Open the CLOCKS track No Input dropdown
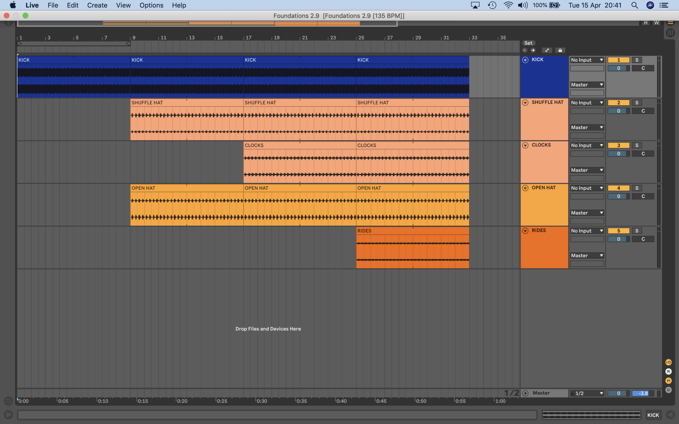This screenshot has width=679, height=424. [x=587, y=145]
